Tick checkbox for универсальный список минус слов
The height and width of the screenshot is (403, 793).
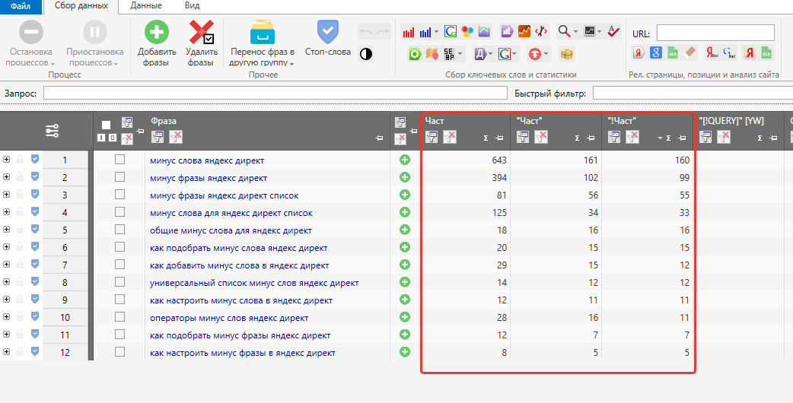(119, 282)
